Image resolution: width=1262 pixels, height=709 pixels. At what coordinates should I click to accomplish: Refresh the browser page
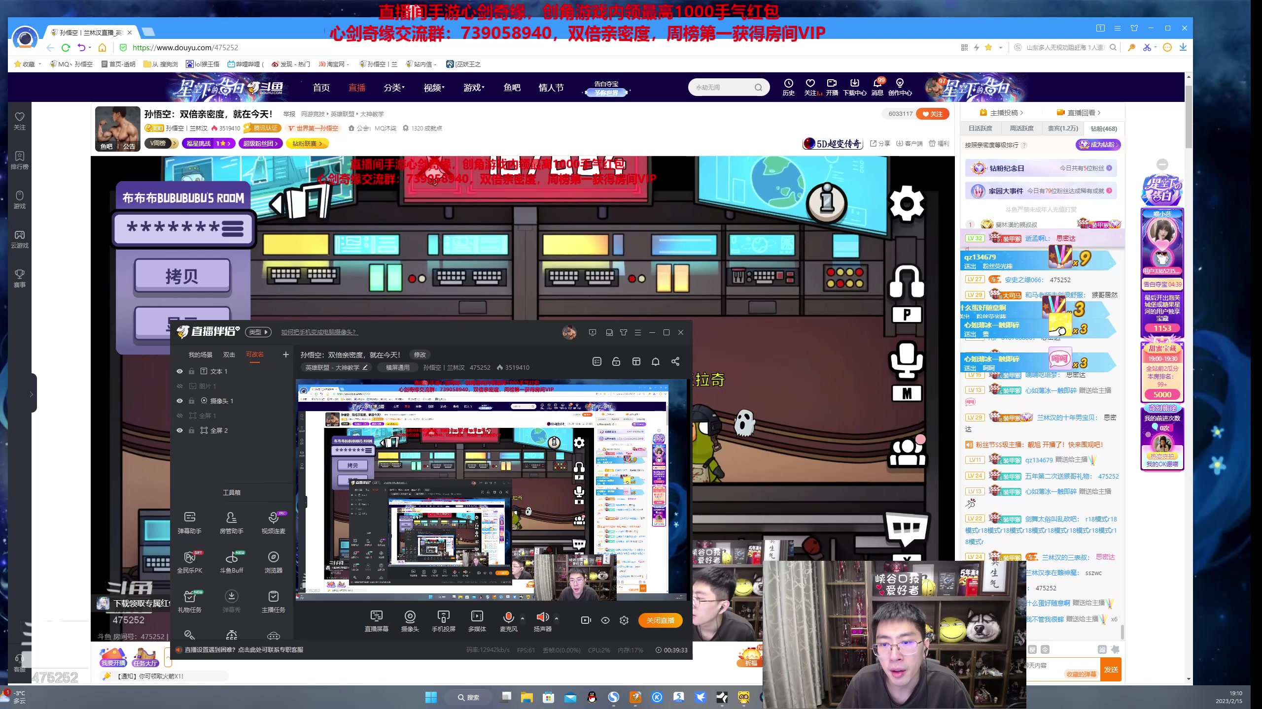tap(66, 47)
